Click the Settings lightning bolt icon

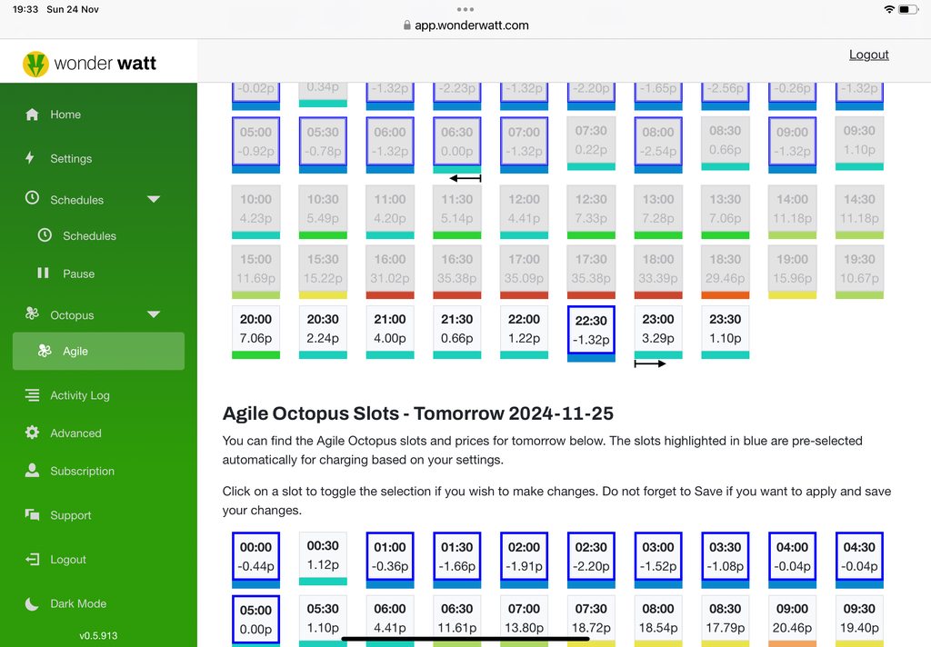[x=30, y=158]
